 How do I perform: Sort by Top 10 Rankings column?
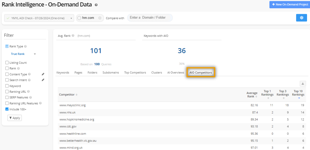(x=298, y=93)
